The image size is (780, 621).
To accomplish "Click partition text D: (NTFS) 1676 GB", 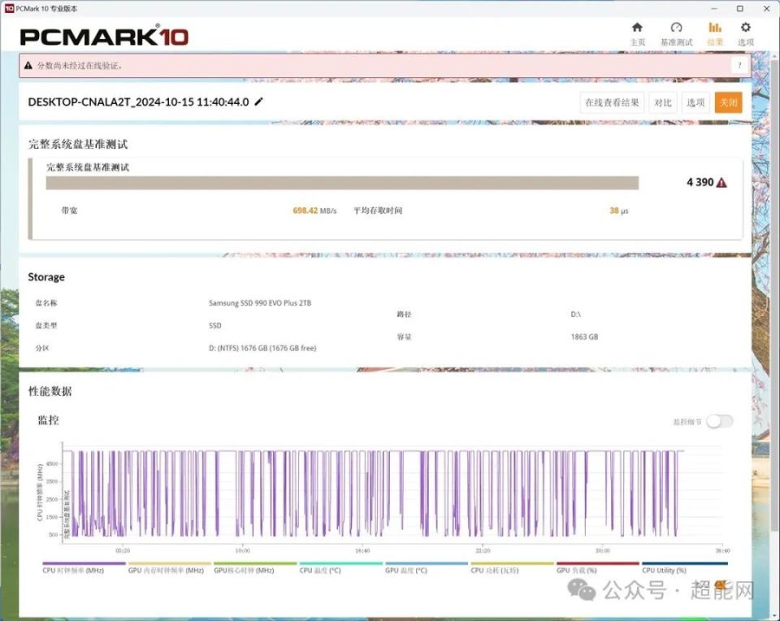I will tap(262, 348).
